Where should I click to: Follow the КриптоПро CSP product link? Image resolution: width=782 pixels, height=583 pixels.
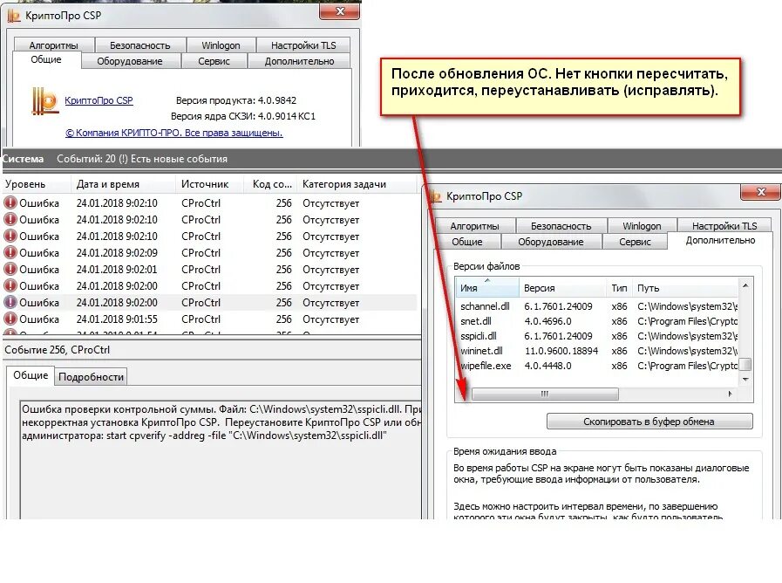(x=99, y=100)
